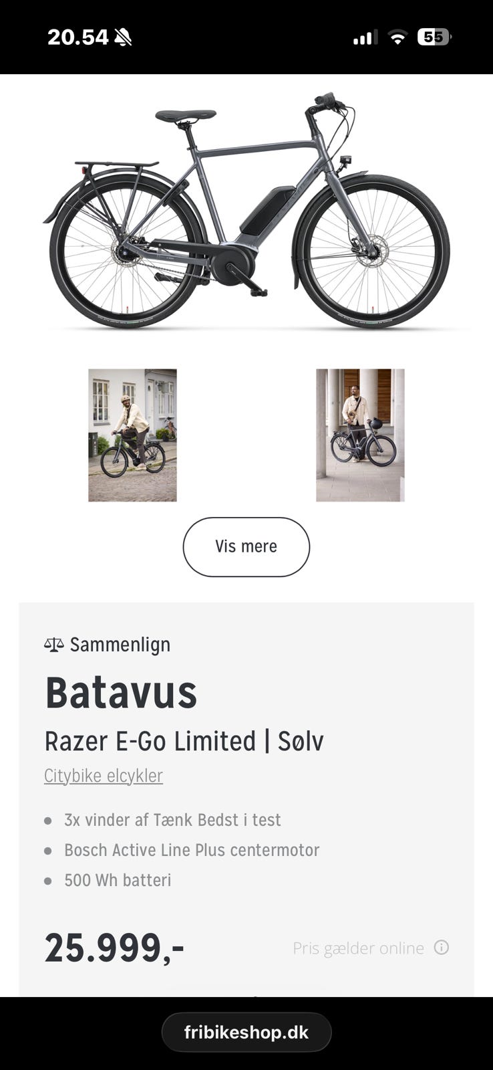
Task: Tap the 20.54 clock in status bar
Action: click(x=77, y=37)
